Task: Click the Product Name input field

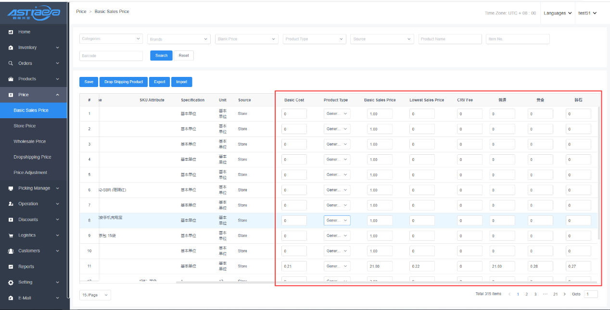Action: pyautogui.click(x=450, y=39)
